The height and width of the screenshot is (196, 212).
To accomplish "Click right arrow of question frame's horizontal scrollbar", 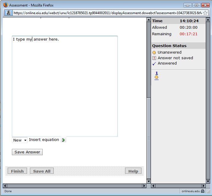I will point(144,186).
